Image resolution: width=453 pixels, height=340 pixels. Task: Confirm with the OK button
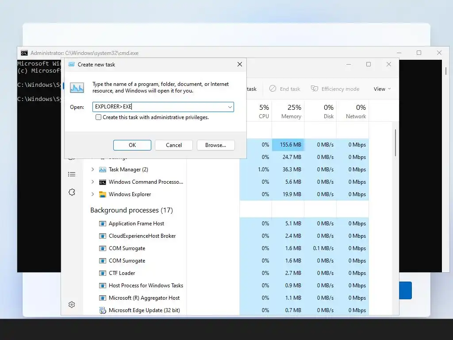[x=132, y=145]
